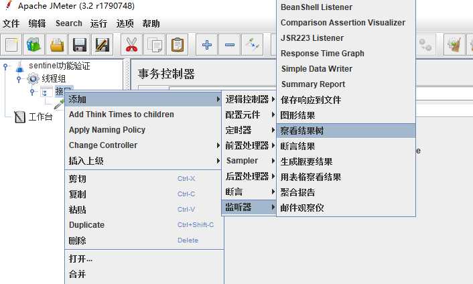The image size is (473, 284).
Task: Click the Paste clipboard icon
Action: [x=177, y=45]
